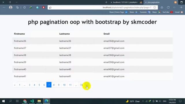Click the Firstname column header
Image resolution: width=185 pixels, height=104 pixels.
(19, 34)
